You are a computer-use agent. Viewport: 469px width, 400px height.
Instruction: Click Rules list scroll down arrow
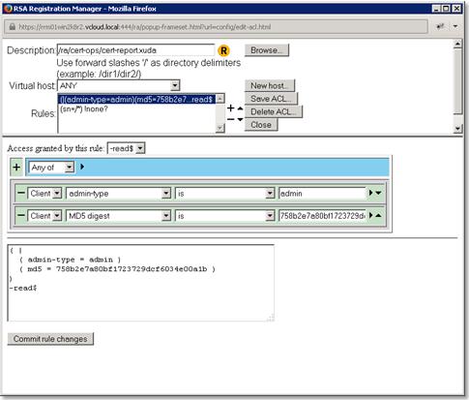pos(220,128)
